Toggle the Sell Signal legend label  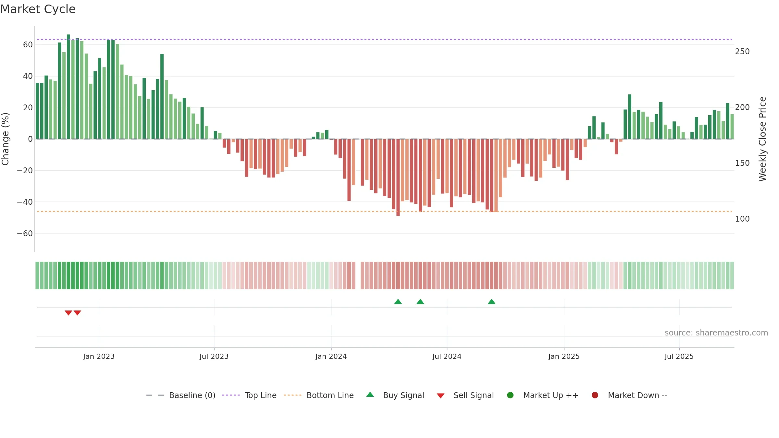474,395
